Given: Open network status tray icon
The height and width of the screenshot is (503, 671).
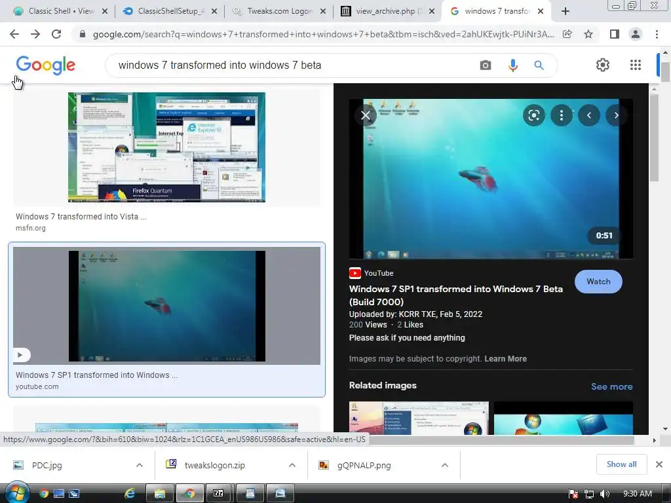Looking at the screenshot, I should 589,494.
